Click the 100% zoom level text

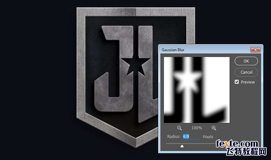pyautogui.click(x=197, y=128)
